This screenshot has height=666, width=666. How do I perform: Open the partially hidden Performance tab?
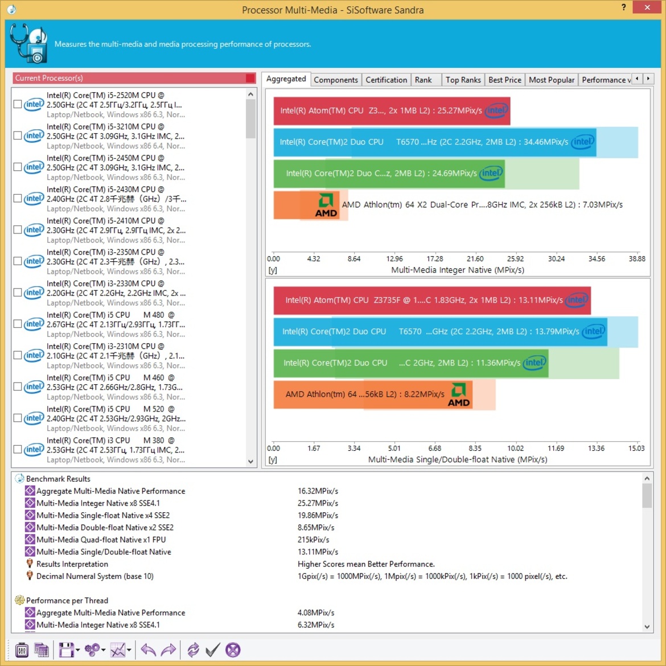[x=605, y=80]
